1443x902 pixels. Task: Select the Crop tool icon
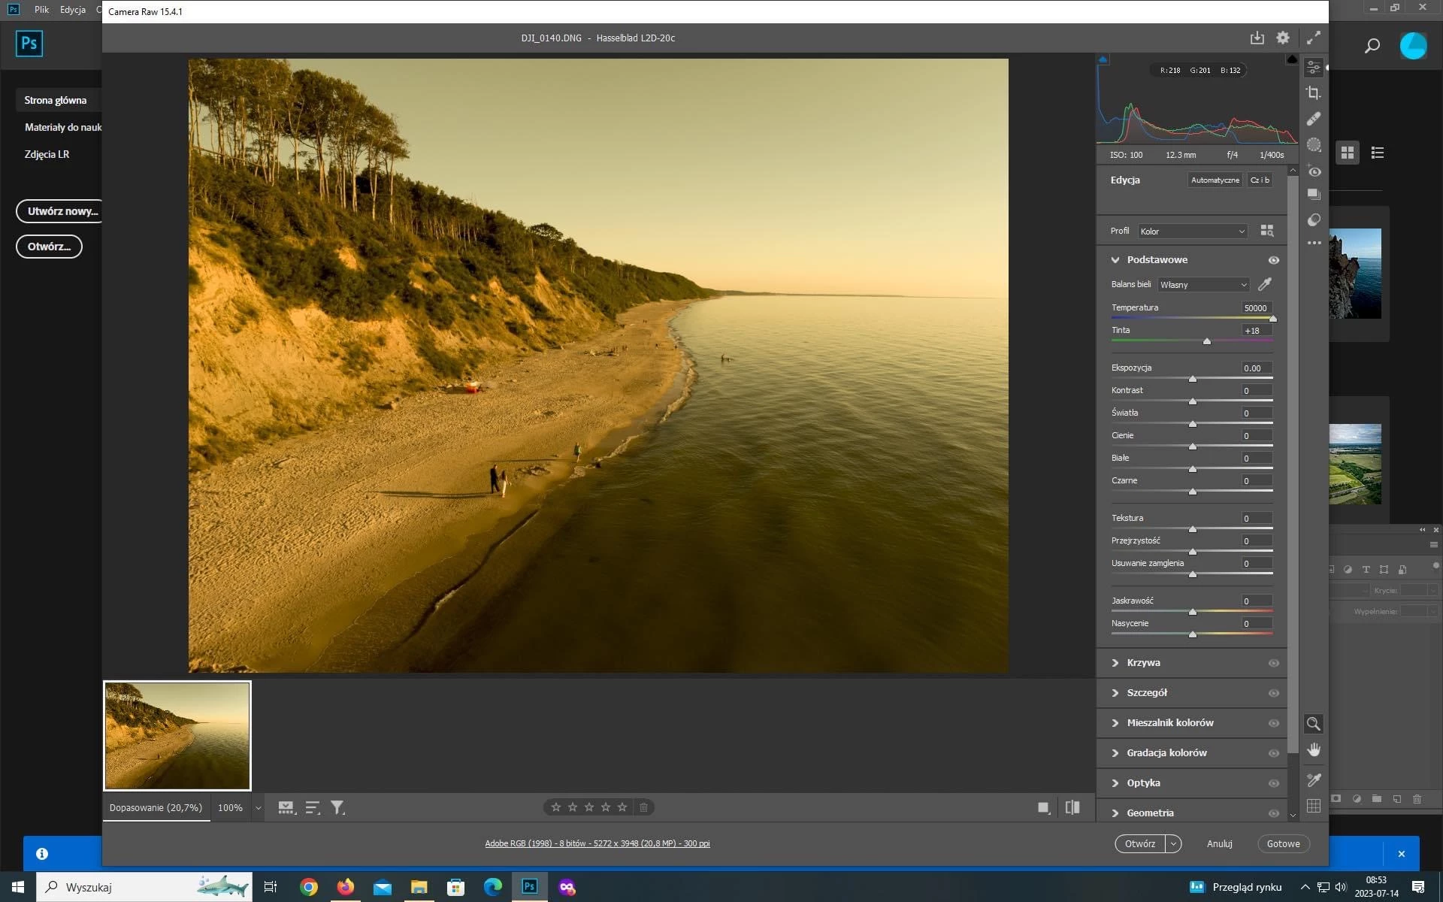[1314, 93]
